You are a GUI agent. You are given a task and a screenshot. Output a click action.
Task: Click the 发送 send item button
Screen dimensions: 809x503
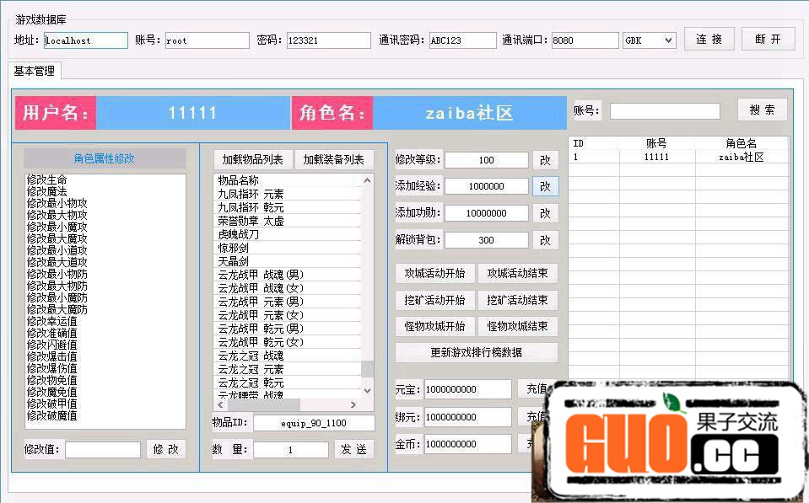coord(353,450)
